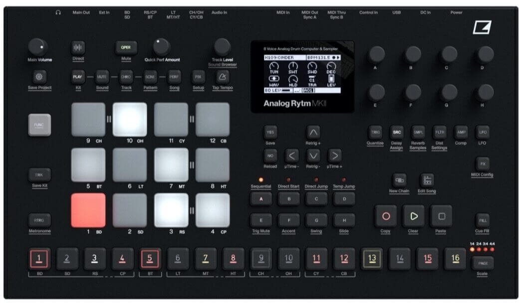Hit pad 6 LT low tom
523x303 pixels.
click(x=130, y=165)
